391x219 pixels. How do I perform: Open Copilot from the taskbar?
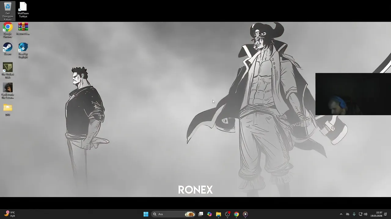(x=210, y=214)
